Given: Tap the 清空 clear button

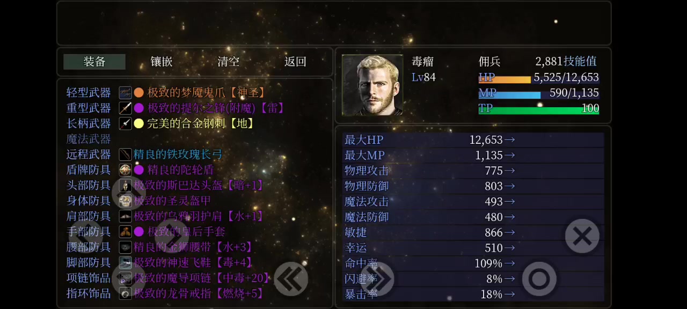Looking at the screenshot, I should pyautogui.click(x=229, y=62).
